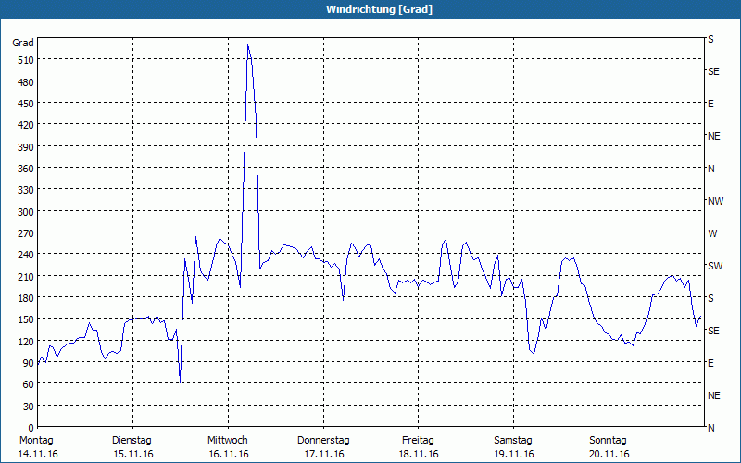Click the 0 value on the degree axis

point(31,428)
